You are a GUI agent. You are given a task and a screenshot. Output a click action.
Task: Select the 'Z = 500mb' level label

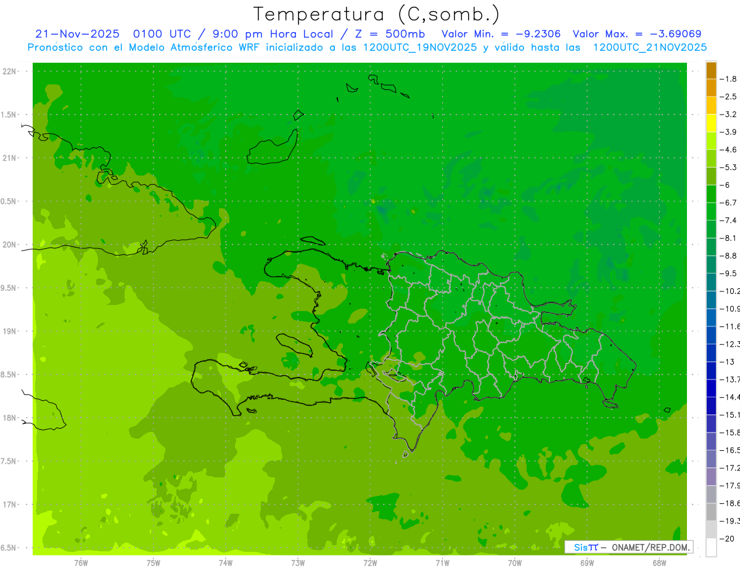pos(387,34)
